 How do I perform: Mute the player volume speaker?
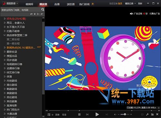(115, 114)
